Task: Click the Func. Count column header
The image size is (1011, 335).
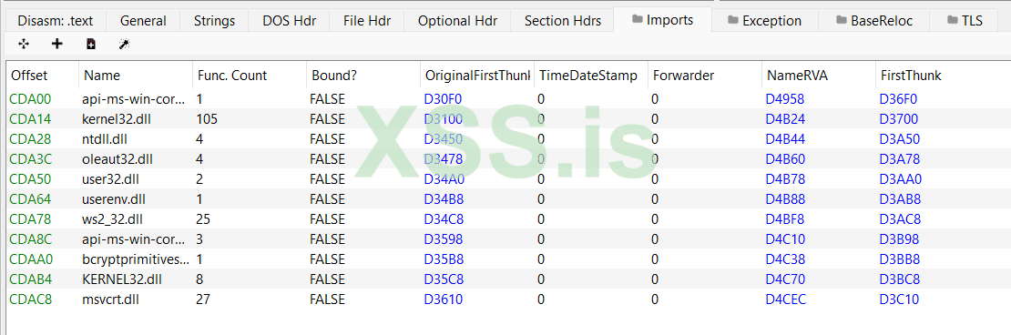Action: (x=249, y=76)
